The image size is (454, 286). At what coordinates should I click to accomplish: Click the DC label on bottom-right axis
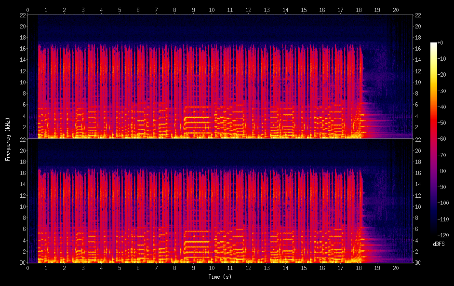(418, 263)
